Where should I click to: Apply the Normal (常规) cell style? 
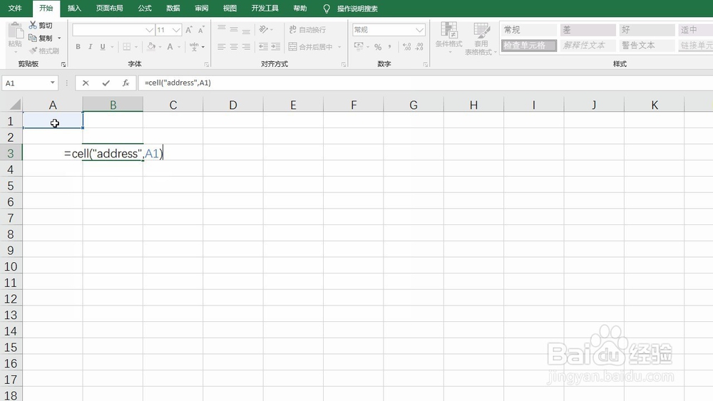528,30
